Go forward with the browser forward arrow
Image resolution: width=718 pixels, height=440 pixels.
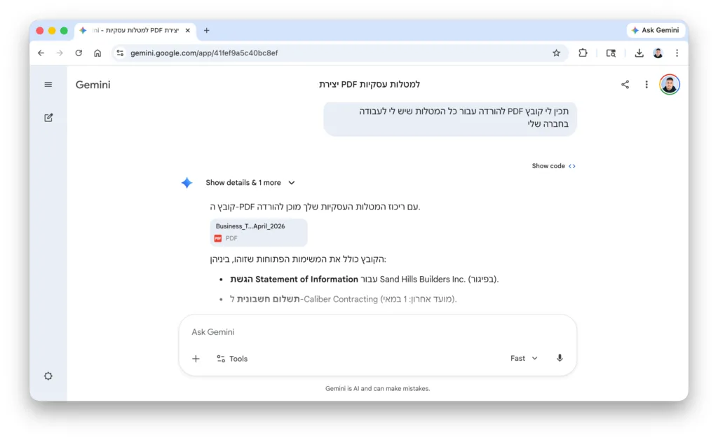click(x=60, y=53)
